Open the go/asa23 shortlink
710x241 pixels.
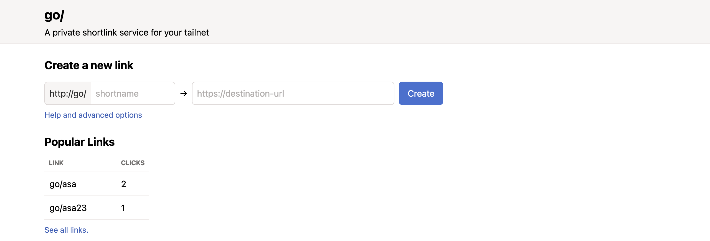(68, 208)
